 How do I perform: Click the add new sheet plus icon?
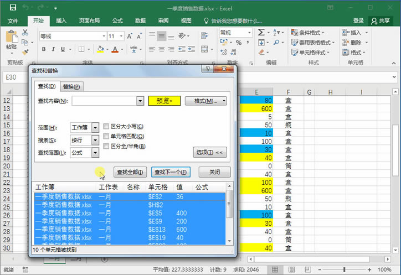point(103,258)
